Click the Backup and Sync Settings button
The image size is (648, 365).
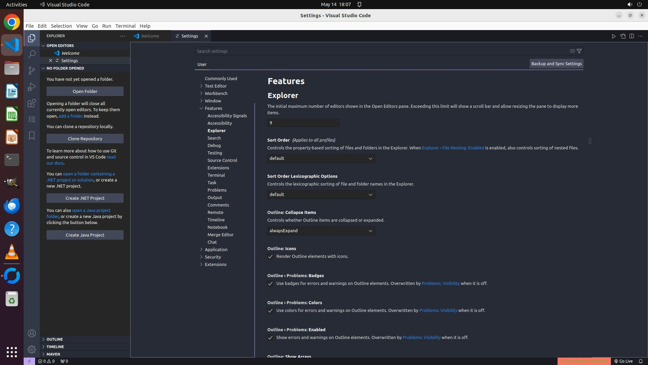coord(556,64)
